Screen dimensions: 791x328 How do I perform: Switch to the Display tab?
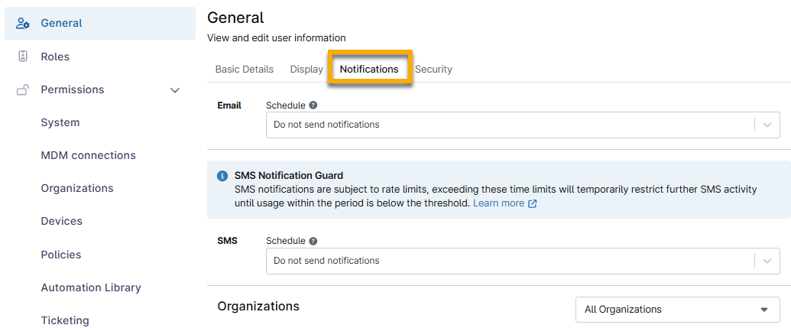click(x=306, y=69)
